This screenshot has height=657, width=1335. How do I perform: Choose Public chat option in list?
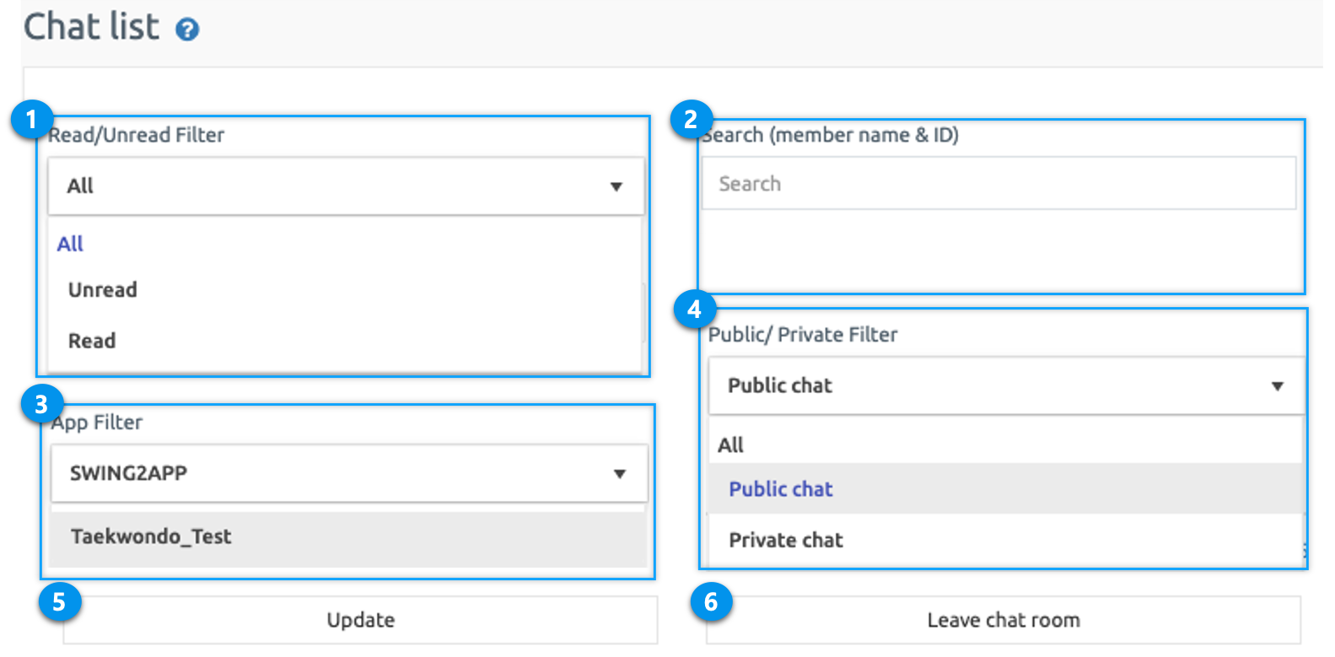780,489
